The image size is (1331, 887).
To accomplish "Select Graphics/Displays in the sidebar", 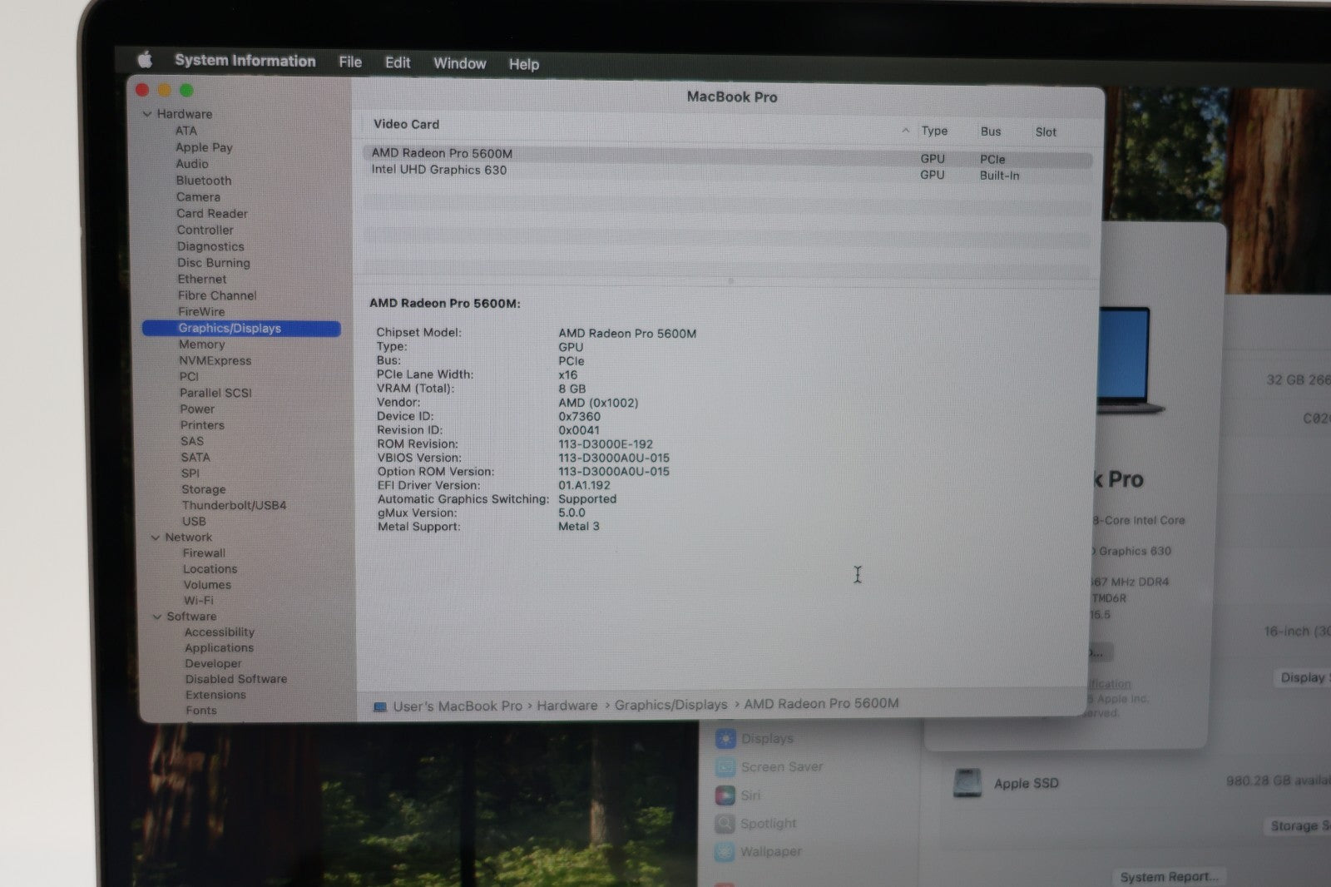I will tap(241, 329).
